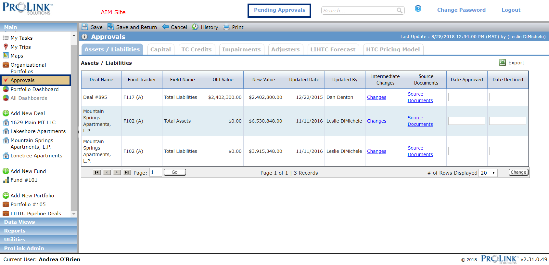Viewport: 549px width, 265px height.
Task: Expand the Utilities sidebar section
Action: (x=39, y=239)
